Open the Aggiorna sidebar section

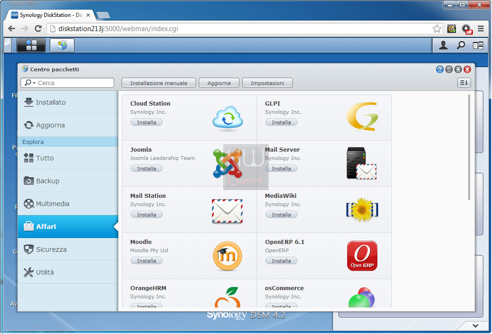[68, 125]
